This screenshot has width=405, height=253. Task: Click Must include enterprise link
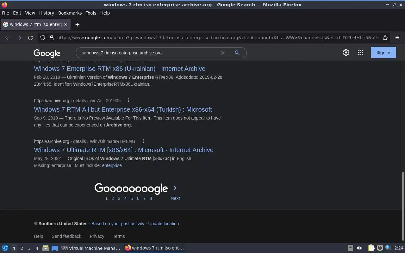(112, 165)
